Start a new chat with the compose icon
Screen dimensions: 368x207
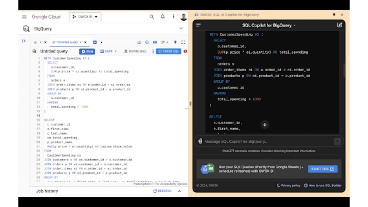coord(339,25)
